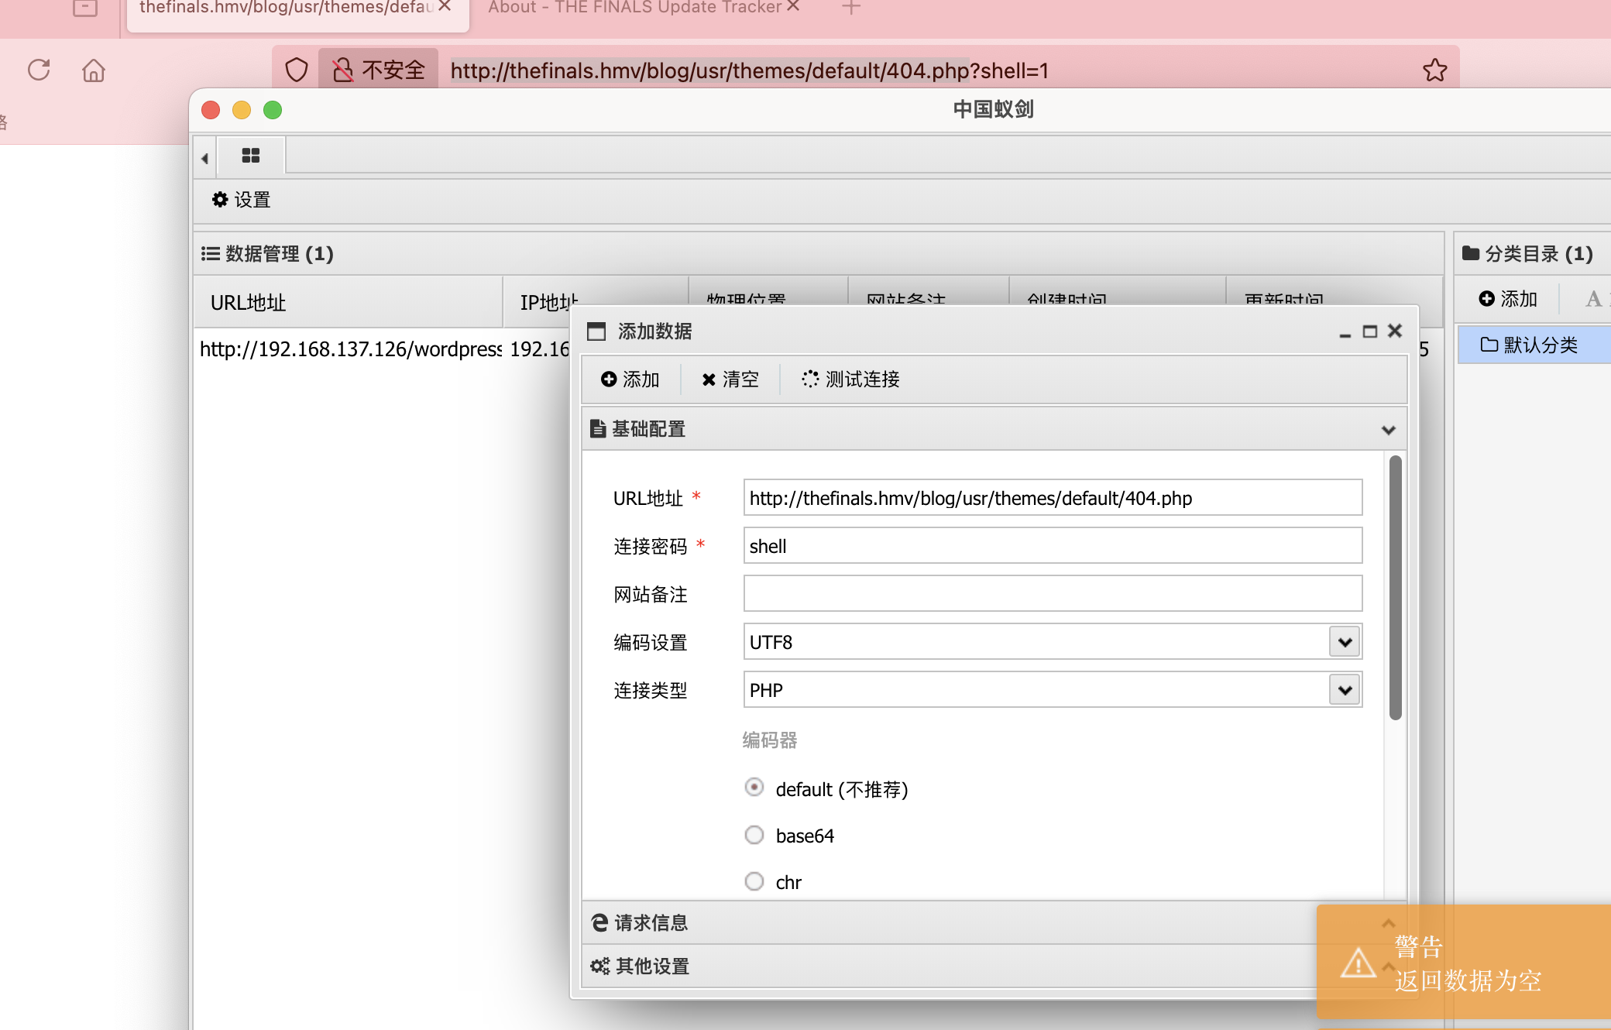This screenshot has height=1030, width=1611.
Task: Click the yellow macOS minimize button
Action: pyautogui.click(x=242, y=110)
